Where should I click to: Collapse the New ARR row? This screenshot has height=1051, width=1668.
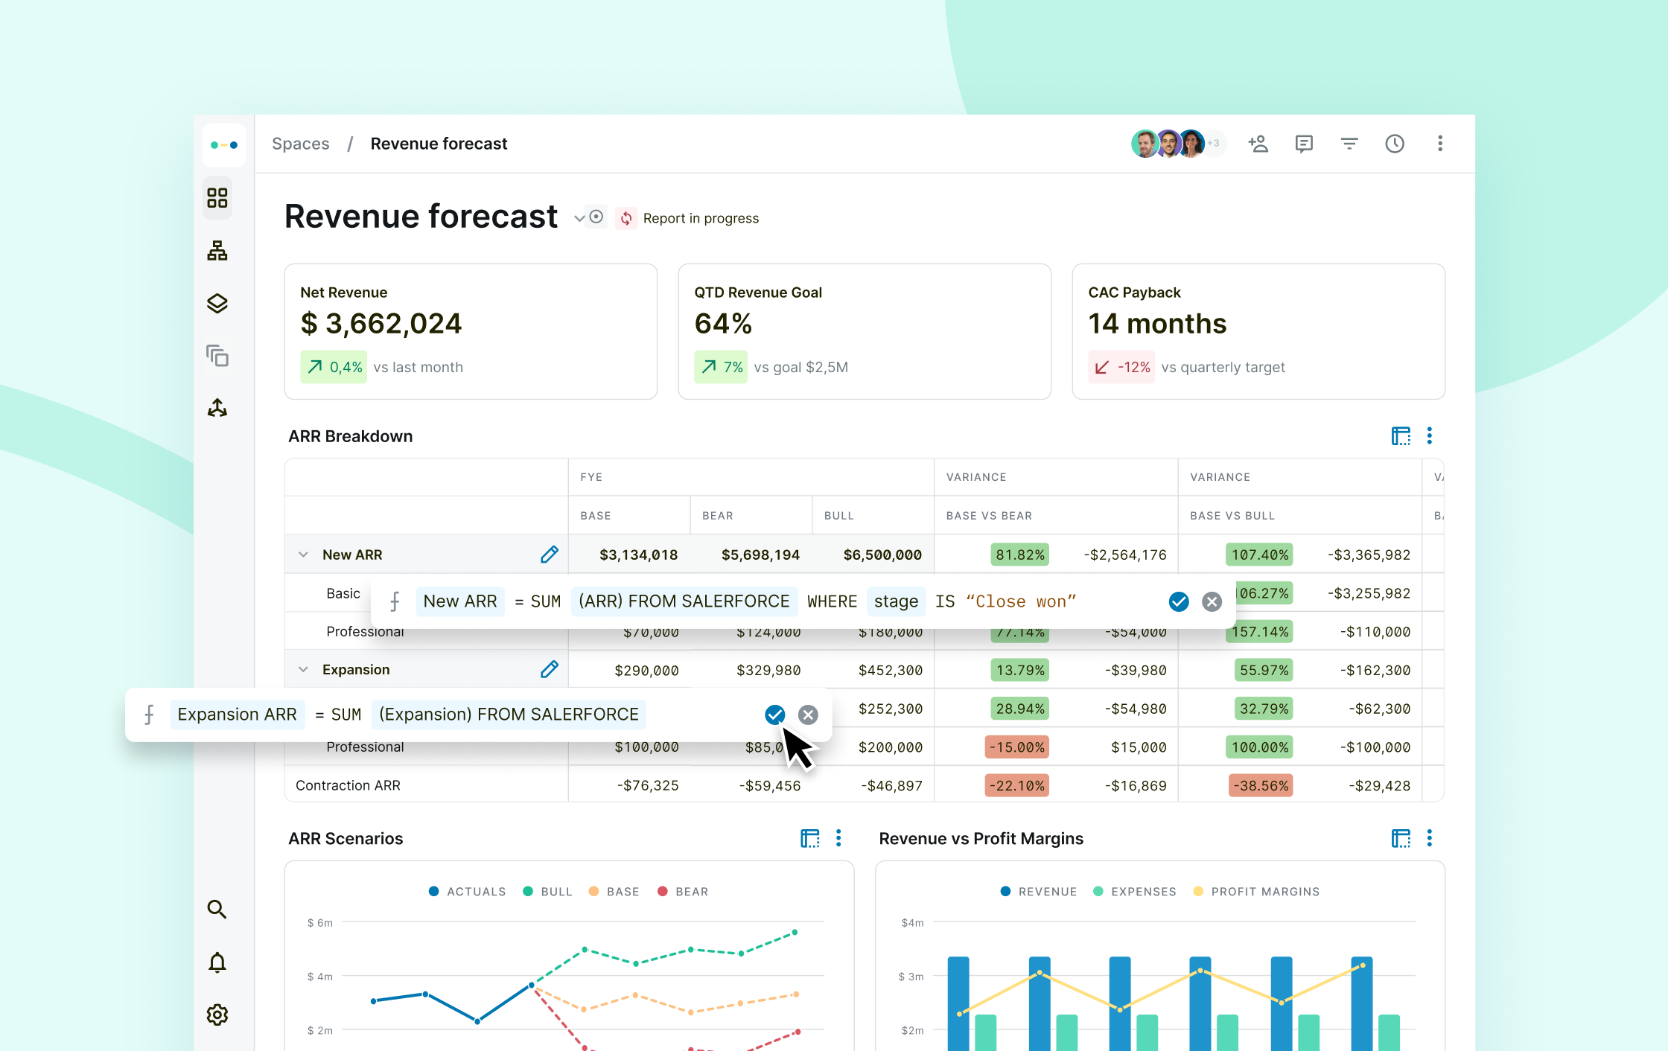[303, 554]
